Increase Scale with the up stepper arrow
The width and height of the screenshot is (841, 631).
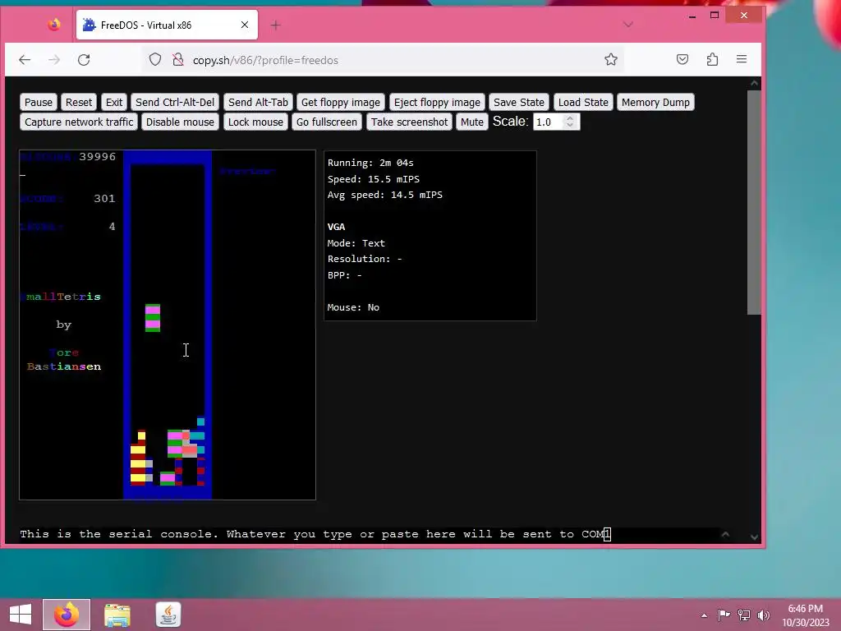(570, 118)
